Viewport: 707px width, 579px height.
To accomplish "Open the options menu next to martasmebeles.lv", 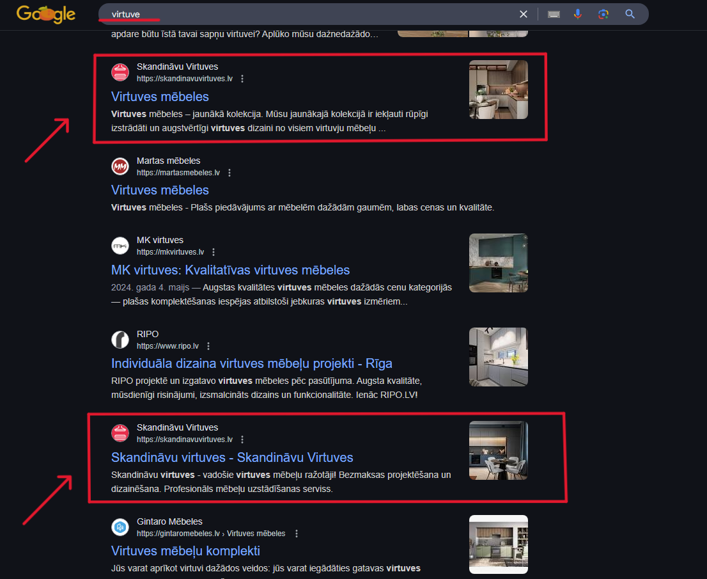I will pos(229,173).
